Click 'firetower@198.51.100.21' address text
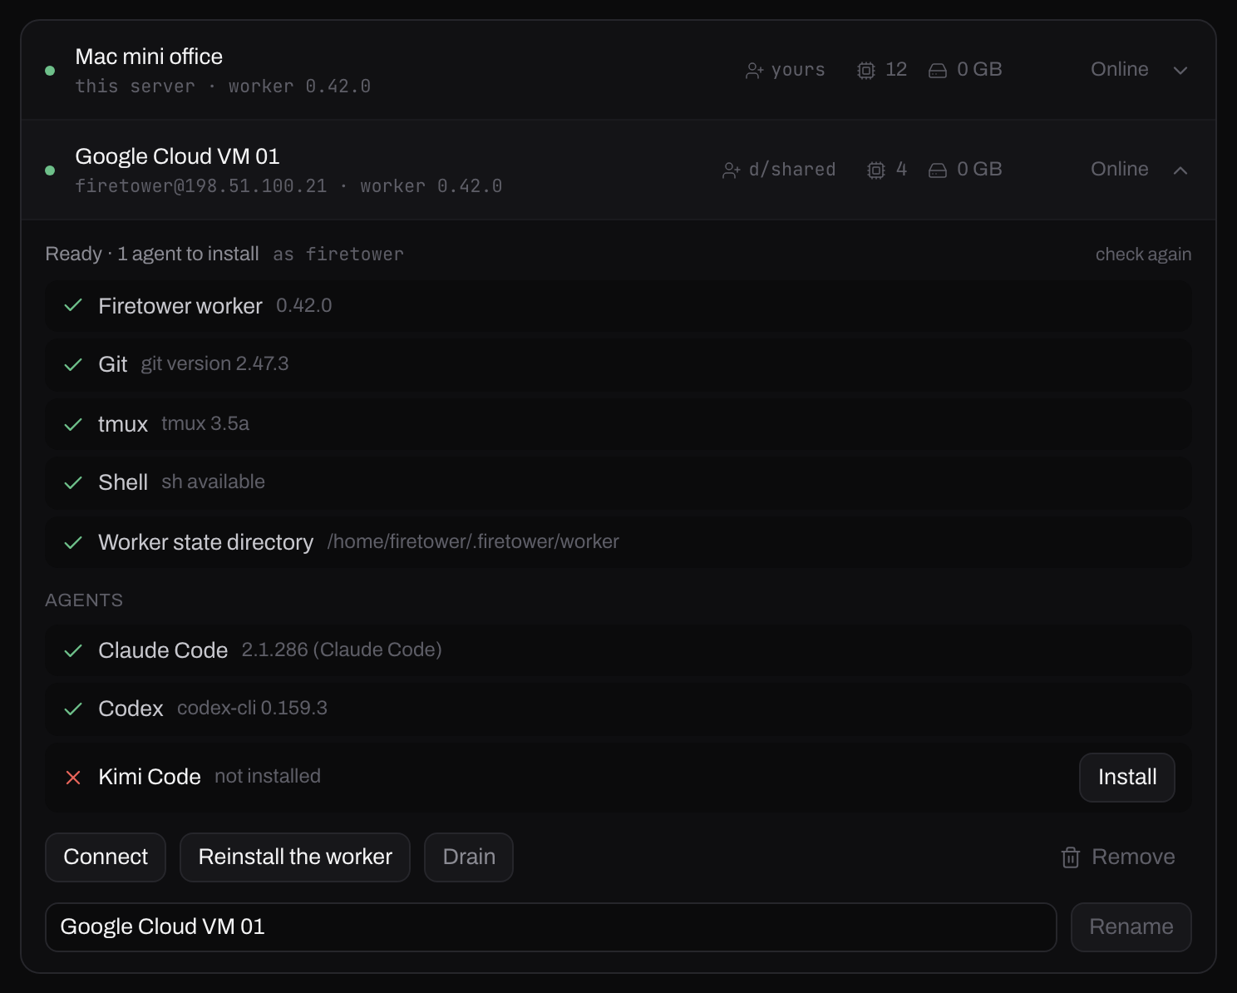The image size is (1237, 993). (201, 186)
